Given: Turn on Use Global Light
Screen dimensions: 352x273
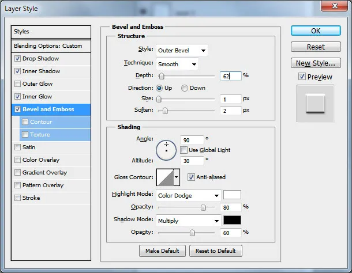Looking at the screenshot, I should pyautogui.click(x=184, y=150).
